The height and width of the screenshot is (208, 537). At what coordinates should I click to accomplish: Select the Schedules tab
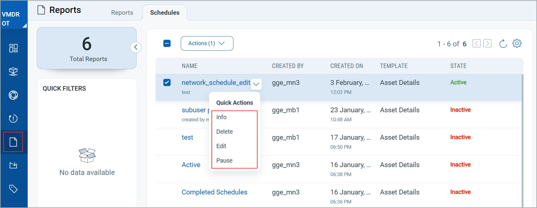165,13
